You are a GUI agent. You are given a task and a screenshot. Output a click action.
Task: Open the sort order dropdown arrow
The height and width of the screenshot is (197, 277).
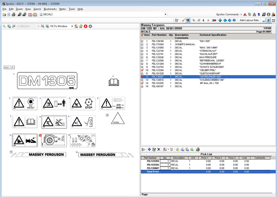click(168, 149)
